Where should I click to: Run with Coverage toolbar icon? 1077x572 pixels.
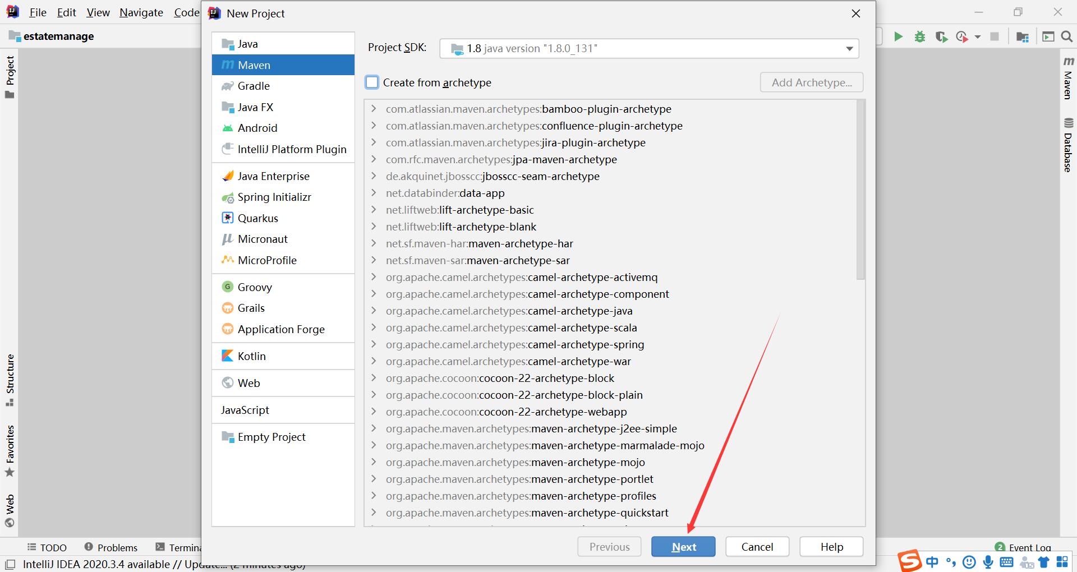[x=941, y=36]
